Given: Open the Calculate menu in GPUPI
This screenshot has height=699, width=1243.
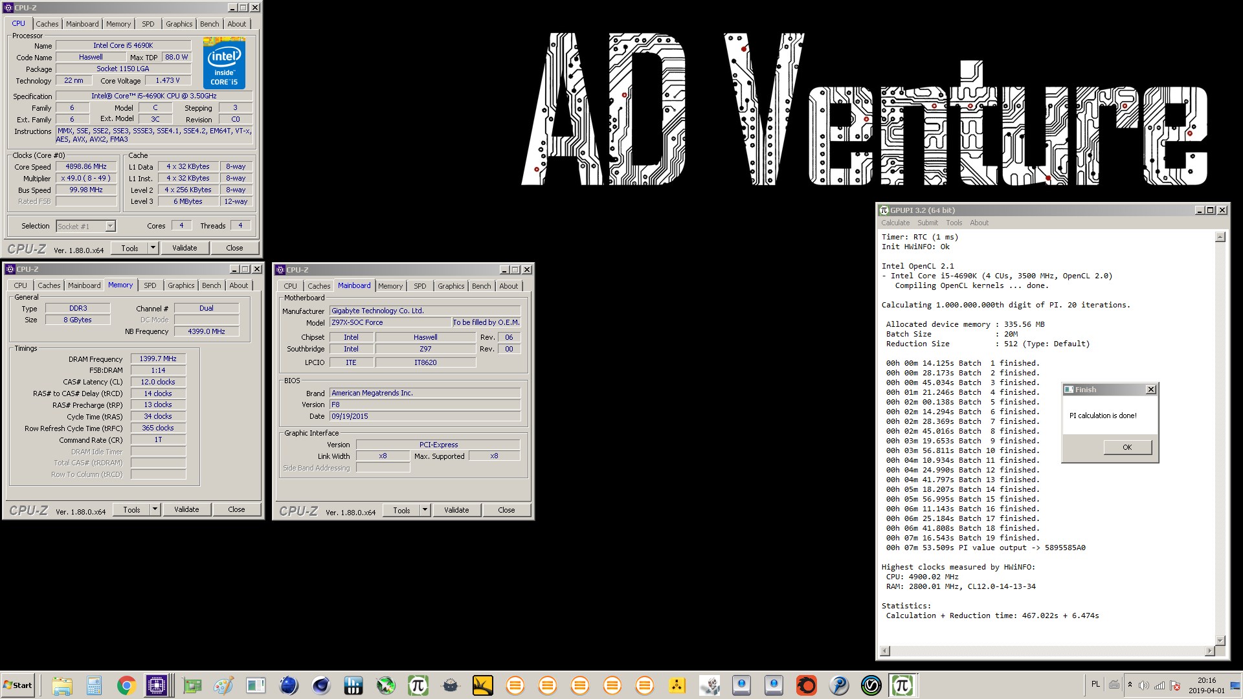Looking at the screenshot, I should (x=895, y=223).
